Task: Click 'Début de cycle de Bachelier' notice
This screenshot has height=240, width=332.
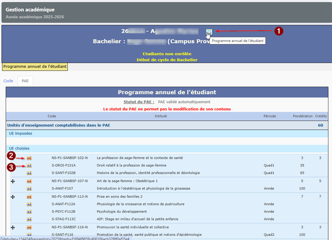Action: (167, 60)
